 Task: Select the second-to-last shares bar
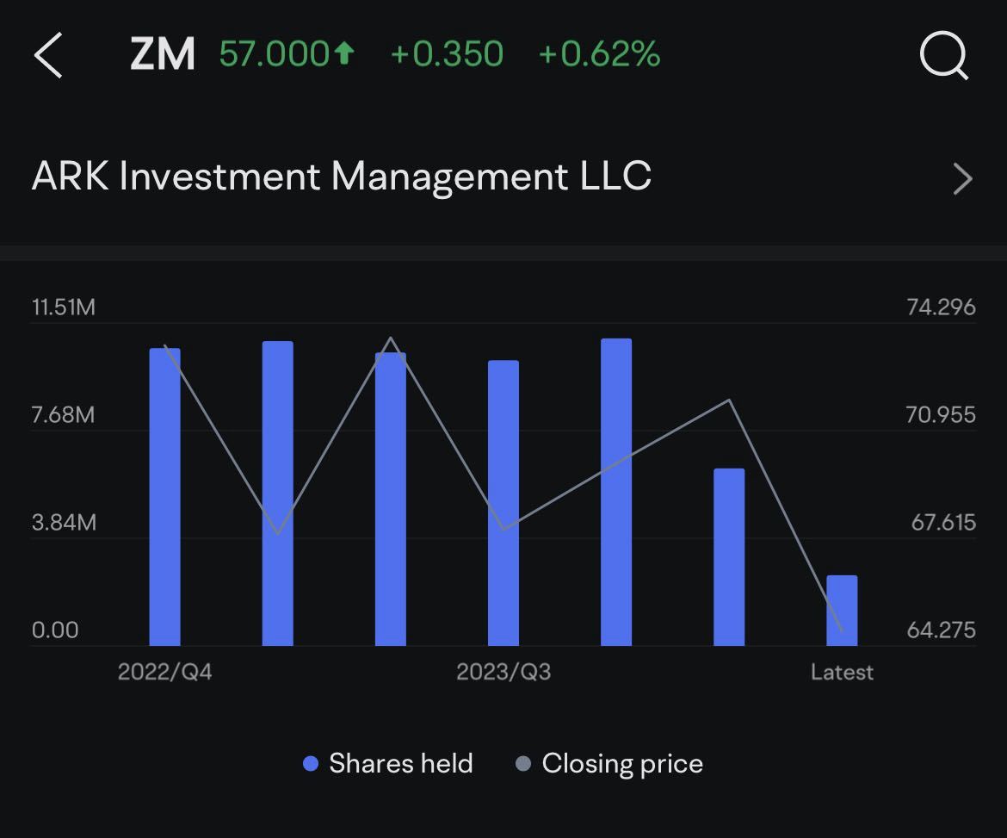(729, 557)
